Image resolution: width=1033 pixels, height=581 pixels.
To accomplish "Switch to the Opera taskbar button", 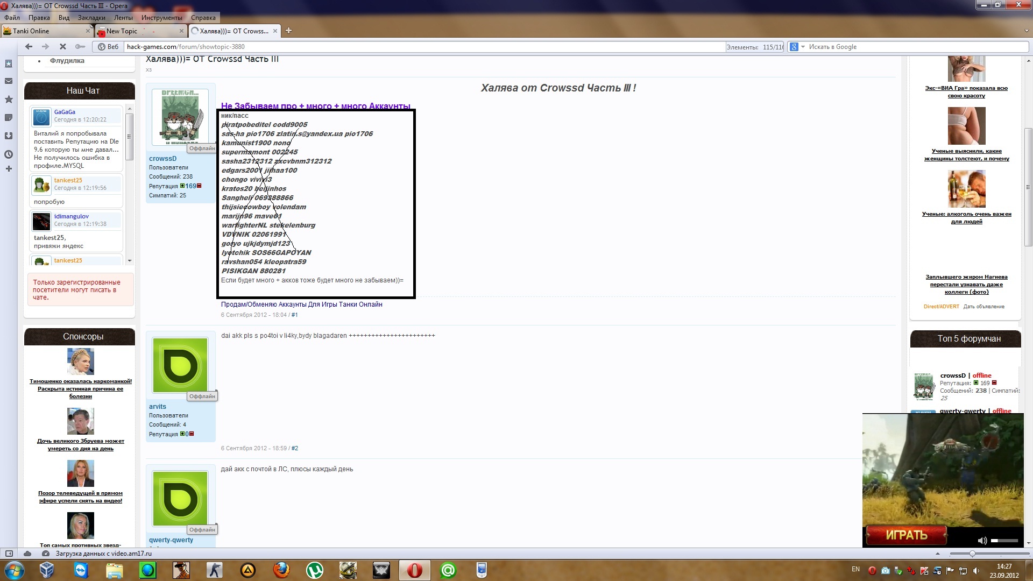I will (414, 570).
